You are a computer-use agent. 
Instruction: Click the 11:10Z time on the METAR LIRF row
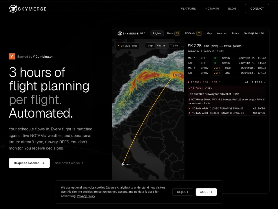(262, 58)
